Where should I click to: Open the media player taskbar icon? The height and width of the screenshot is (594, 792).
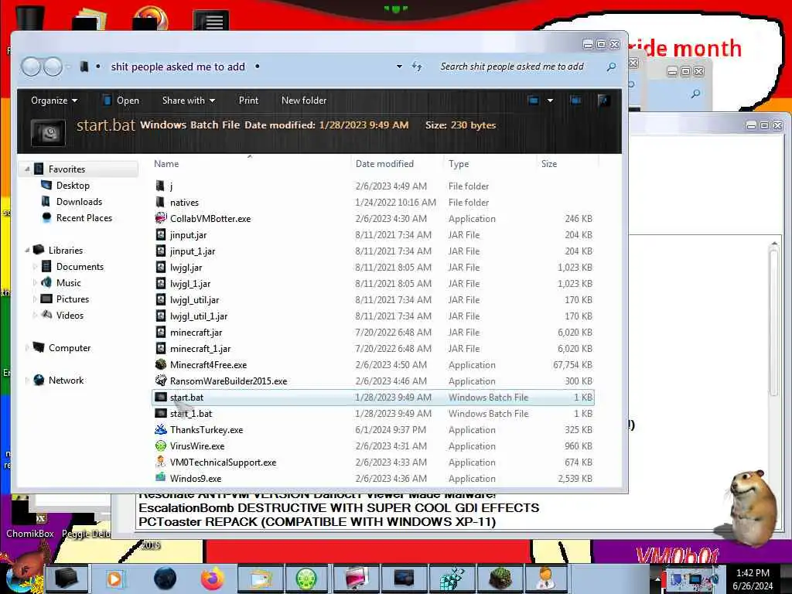pyautogui.click(x=114, y=579)
